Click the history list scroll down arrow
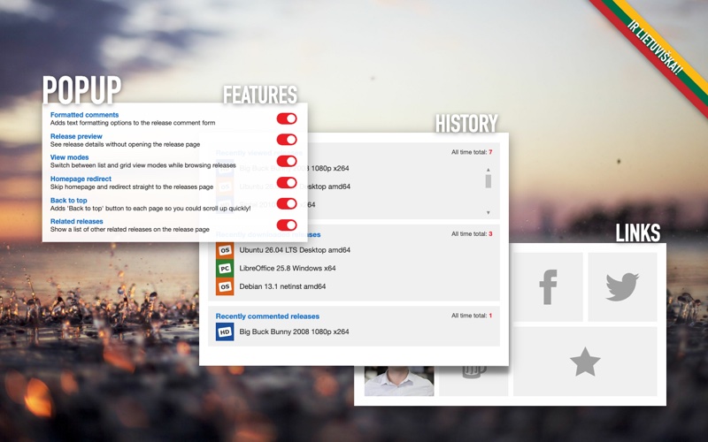This screenshot has height=442, width=708. (x=489, y=212)
